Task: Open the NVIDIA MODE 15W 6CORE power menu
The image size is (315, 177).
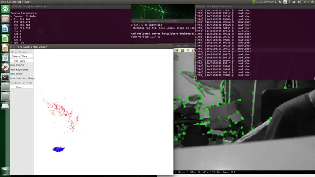Action: click(x=264, y=2)
